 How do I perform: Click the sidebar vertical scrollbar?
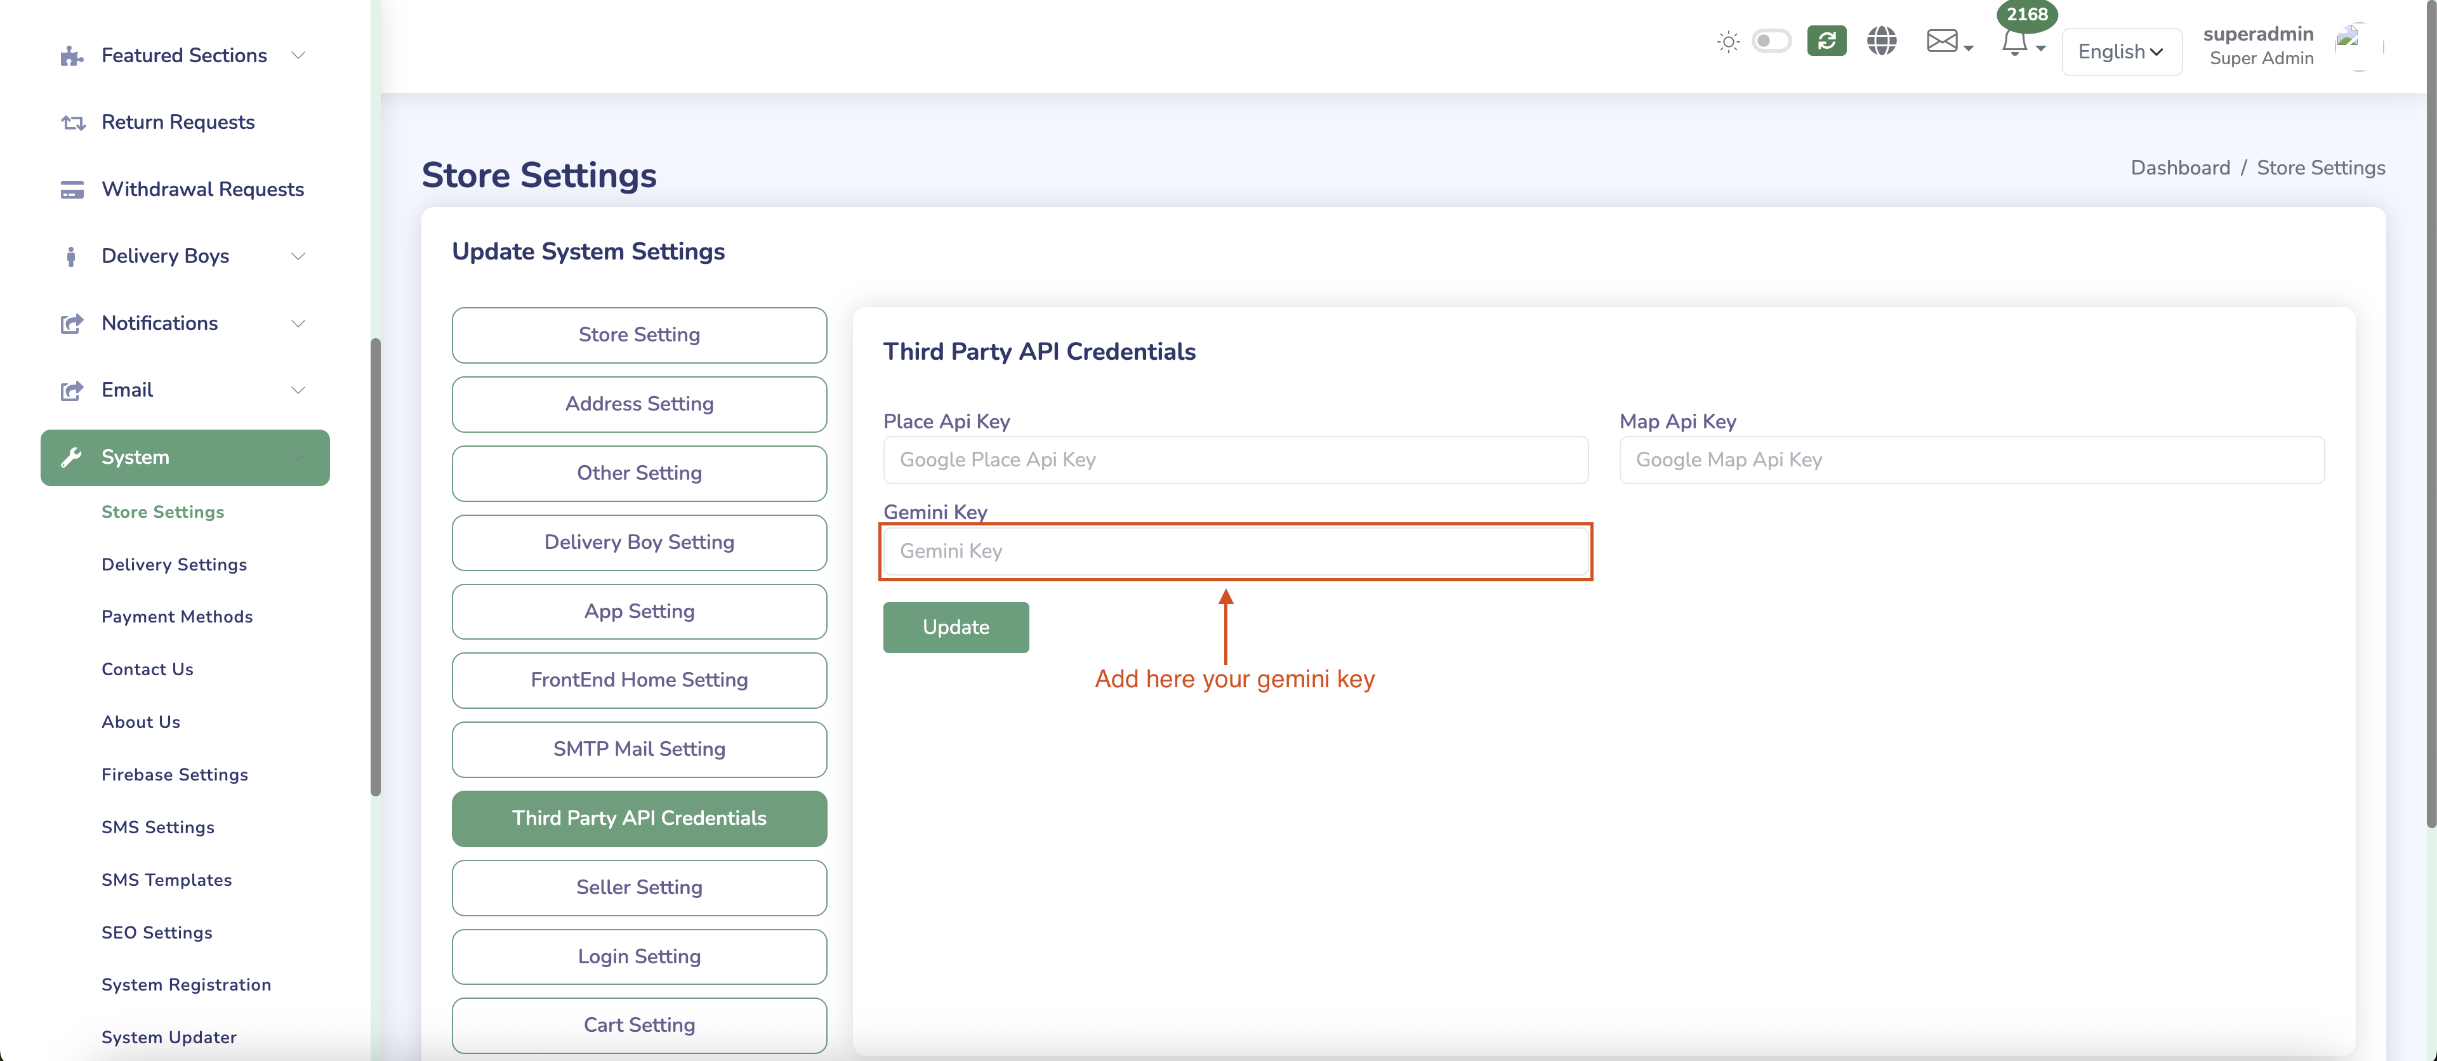376,567
